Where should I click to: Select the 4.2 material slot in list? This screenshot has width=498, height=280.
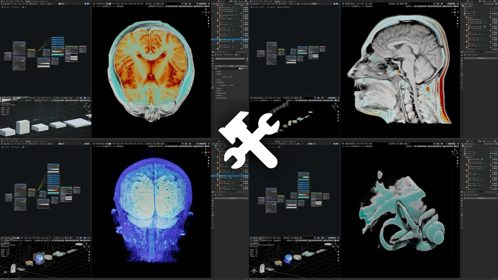pos(230,59)
